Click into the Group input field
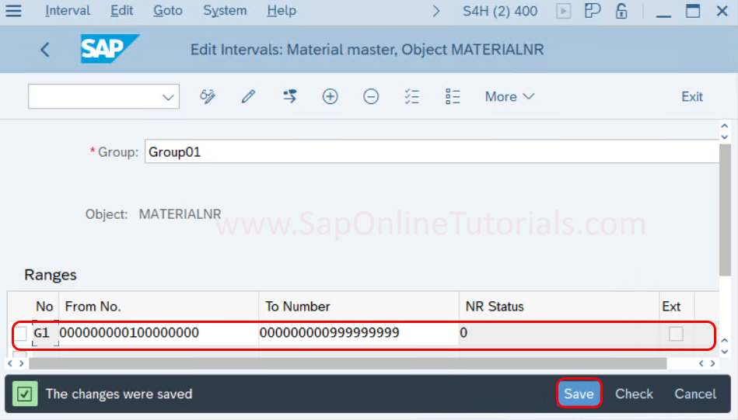The image size is (738, 420). 432,151
